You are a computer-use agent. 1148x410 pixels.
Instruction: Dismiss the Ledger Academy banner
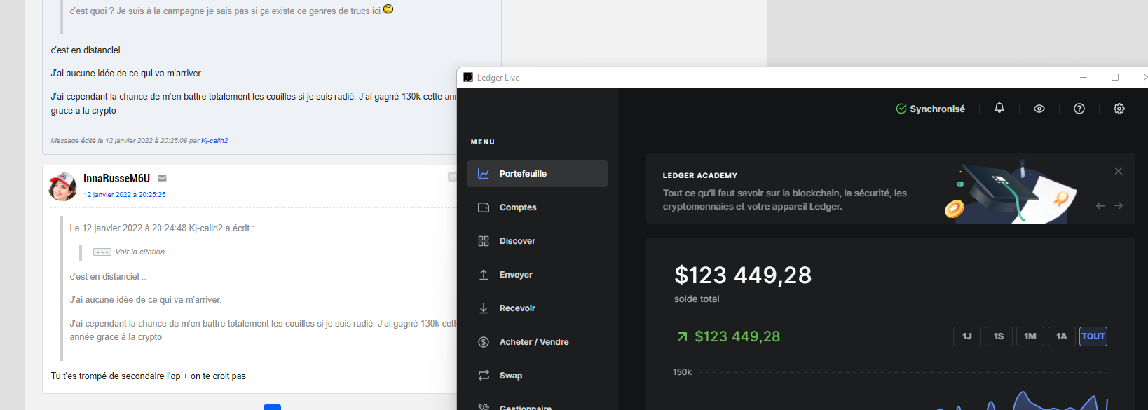click(x=1119, y=171)
